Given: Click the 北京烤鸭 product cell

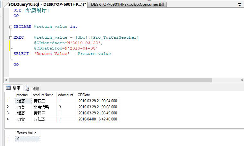Looking at the screenshot, I should tap(44, 107).
